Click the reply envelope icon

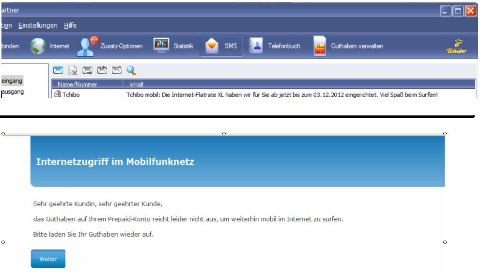102,70
